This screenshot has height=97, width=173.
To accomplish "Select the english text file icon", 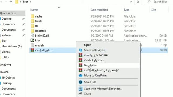I will tap(32, 45).
